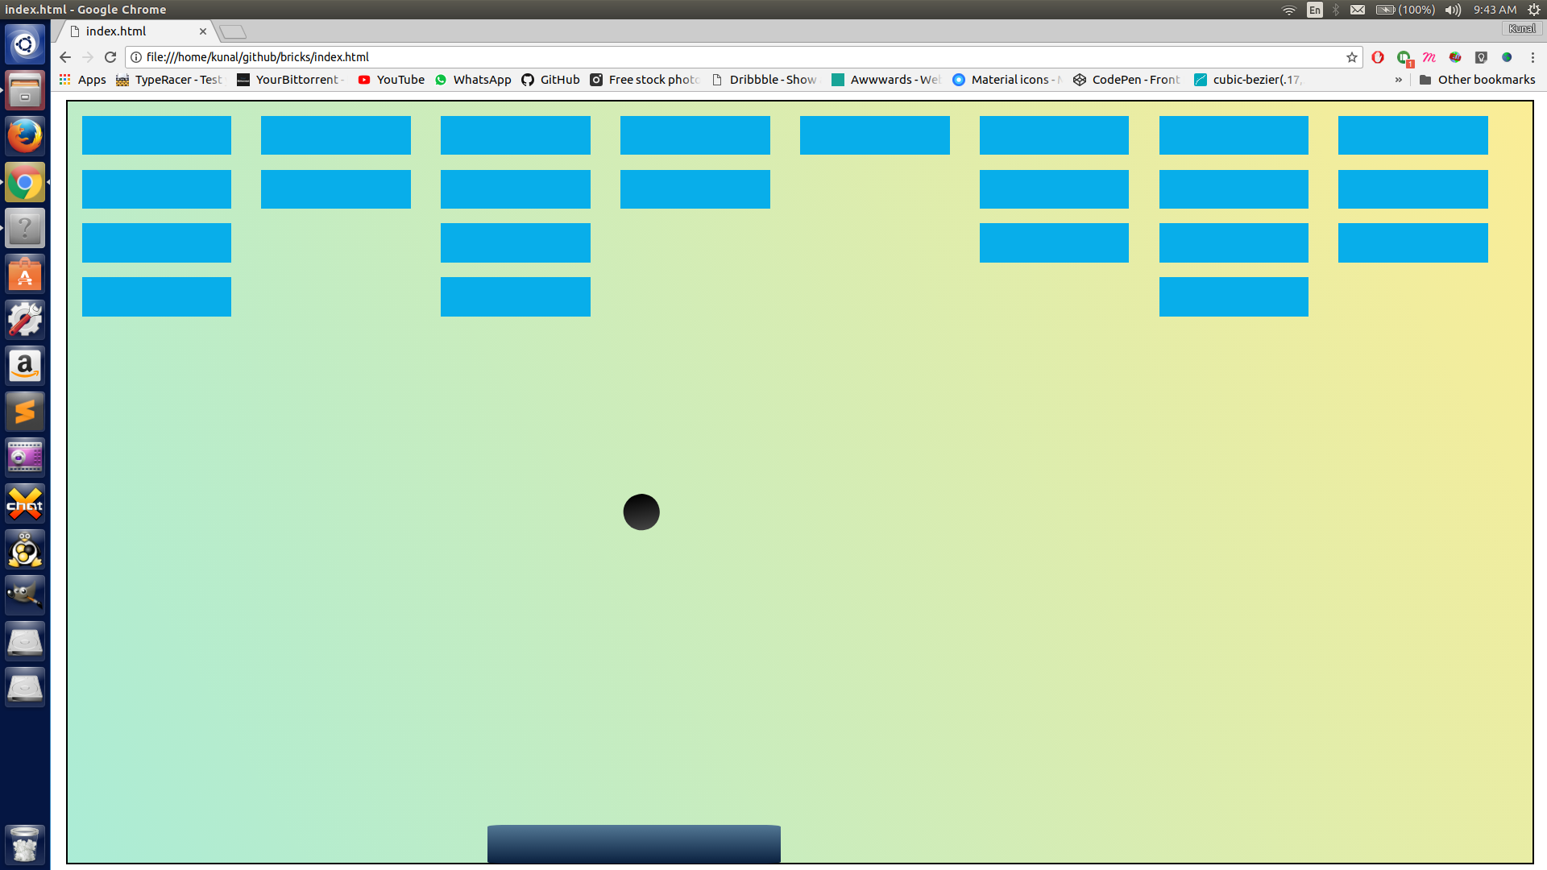Click the Apps shortcut in bookmarks bar
Viewport: 1547px width, 870px height.
point(82,80)
